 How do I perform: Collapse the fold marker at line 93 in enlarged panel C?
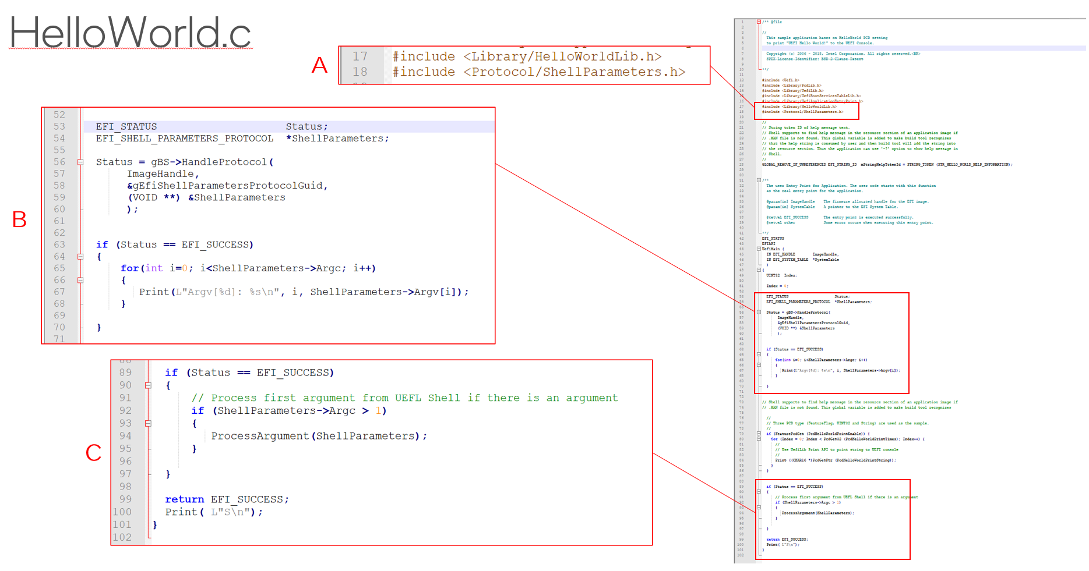pos(148,424)
